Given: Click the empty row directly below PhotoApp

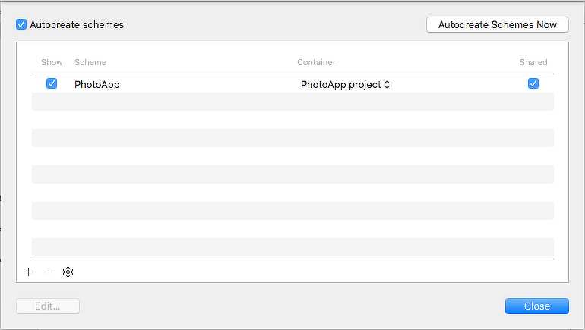Looking at the screenshot, I should [x=292, y=102].
